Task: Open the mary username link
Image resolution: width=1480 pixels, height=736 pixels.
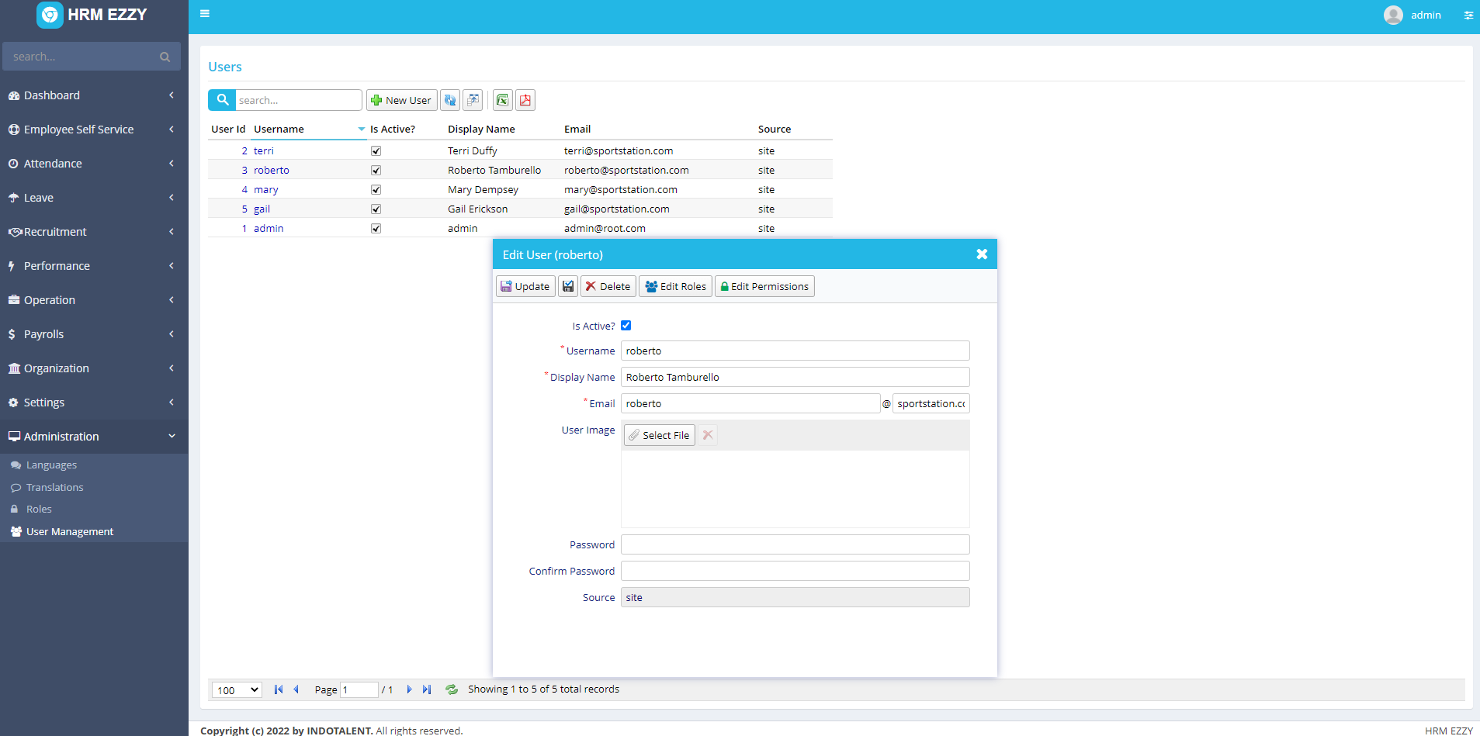Action: pos(265,190)
